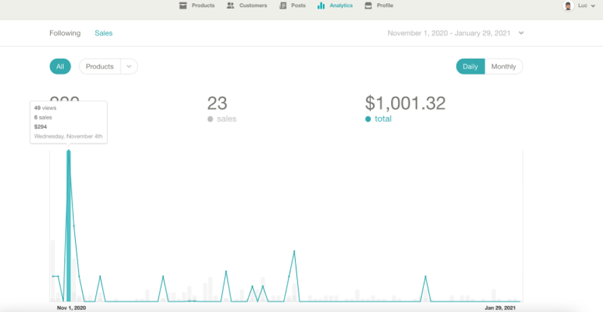The image size is (603, 312).
Task: Click the highest mid-chart peak data point
Action: click(294, 252)
